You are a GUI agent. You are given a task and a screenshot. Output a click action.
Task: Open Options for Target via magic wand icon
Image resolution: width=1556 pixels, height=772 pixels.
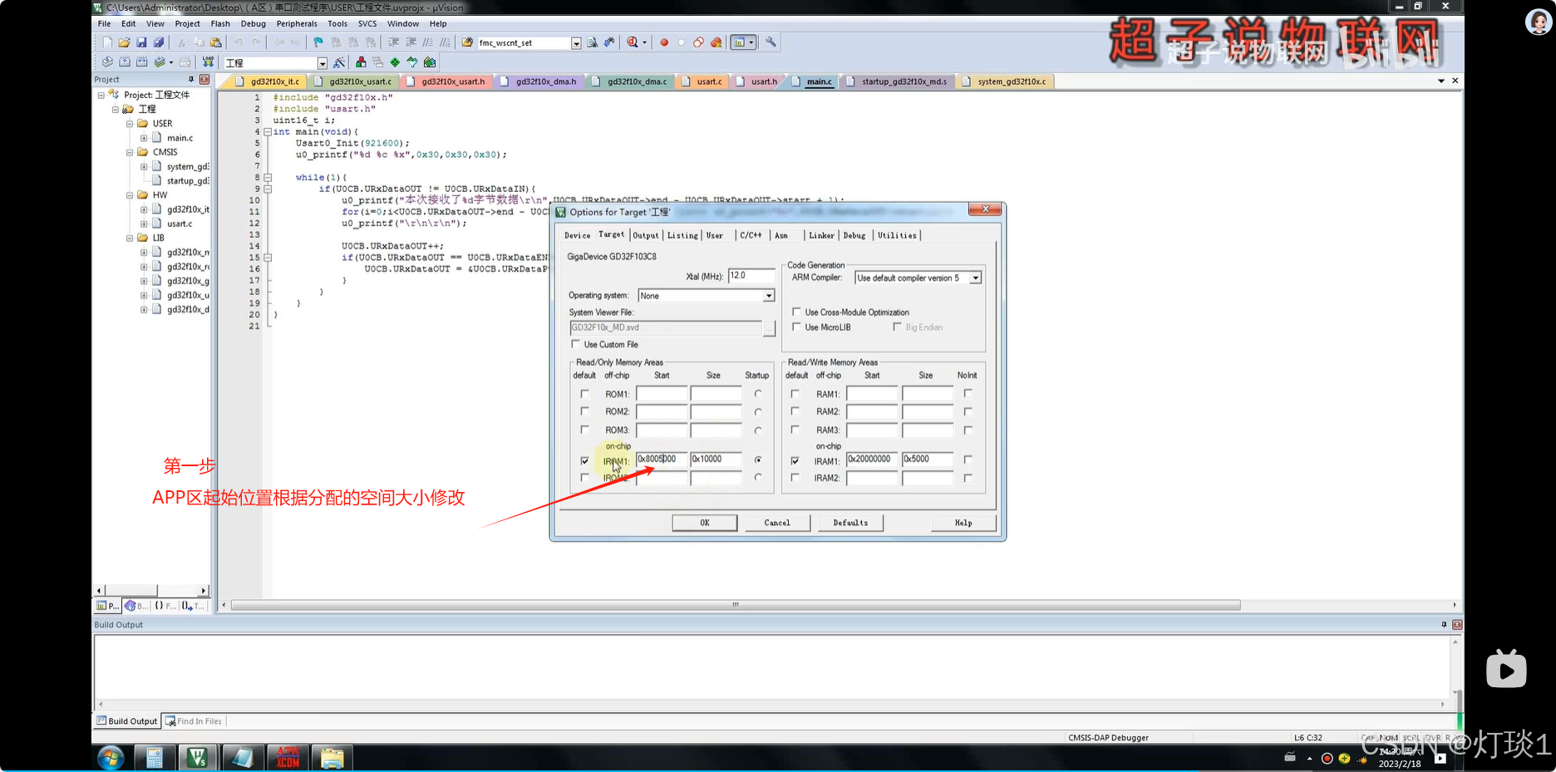pyautogui.click(x=338, y=61)
